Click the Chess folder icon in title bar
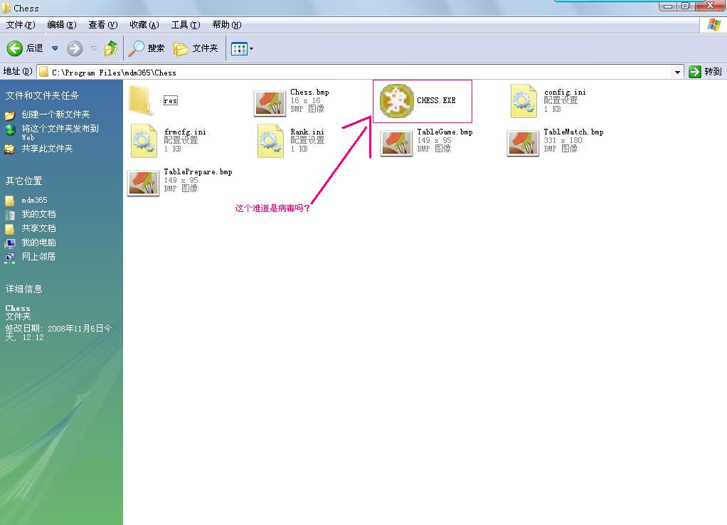This screenshot has width=727, height=525. 6,8
